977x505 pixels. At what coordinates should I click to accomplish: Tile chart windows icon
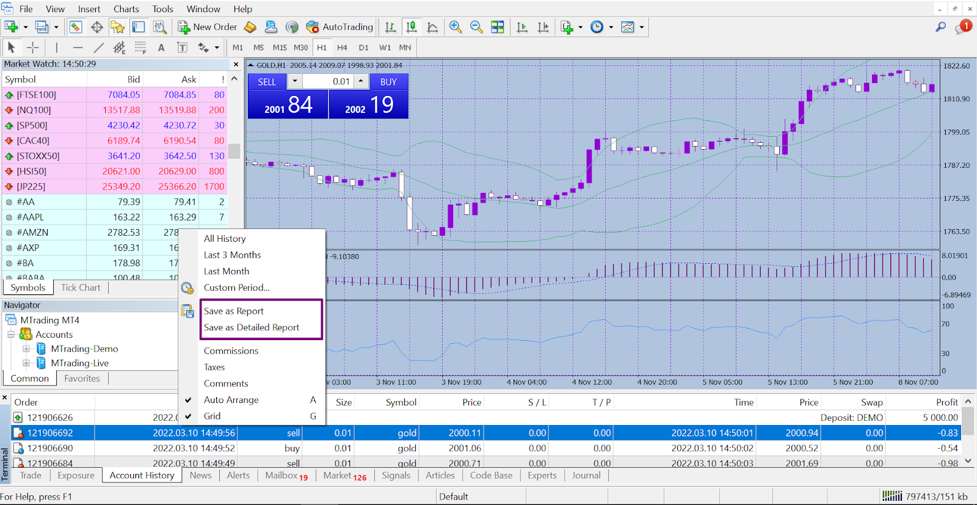coord(498,27)
